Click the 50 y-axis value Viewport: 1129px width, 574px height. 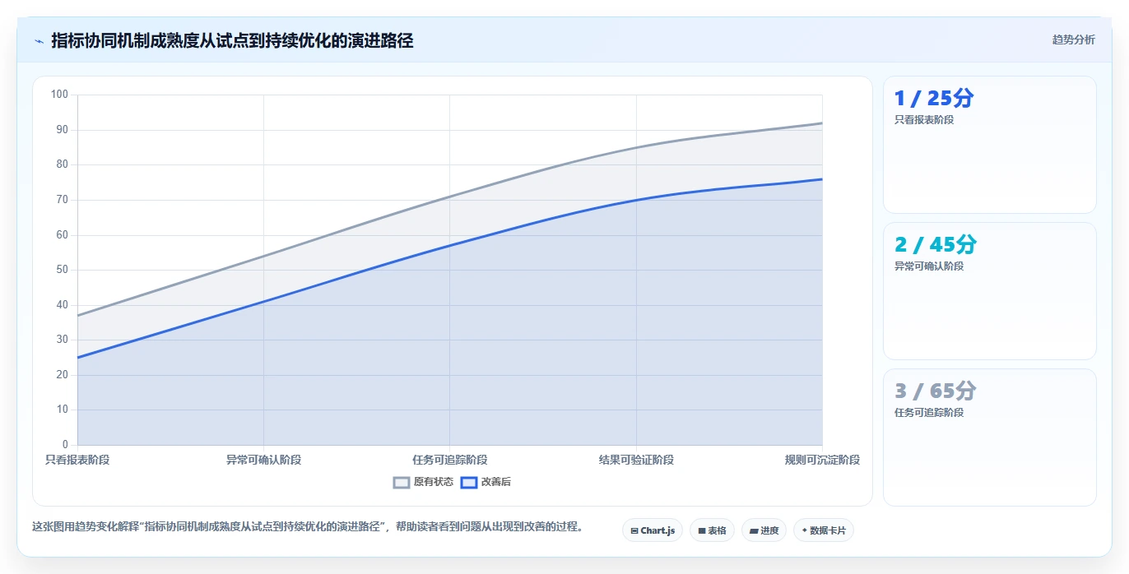(63, 270)
